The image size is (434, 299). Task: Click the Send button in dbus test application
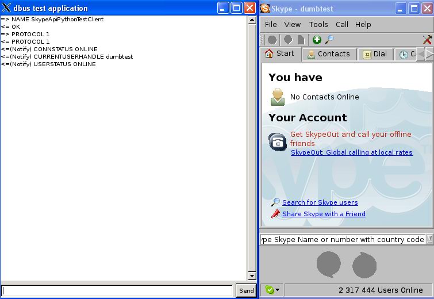247,290
